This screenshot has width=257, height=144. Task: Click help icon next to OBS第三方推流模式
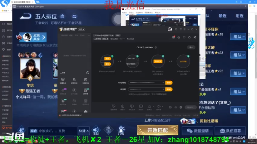pos(156,47)
